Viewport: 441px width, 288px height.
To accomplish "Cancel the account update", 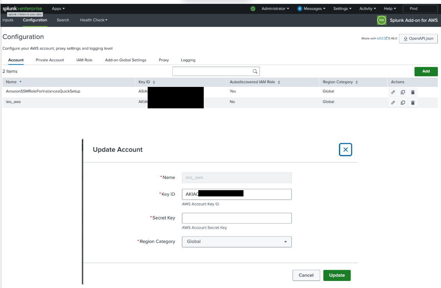I will click(306, 275).
